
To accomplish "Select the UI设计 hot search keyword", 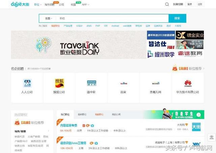I will 79,26.
